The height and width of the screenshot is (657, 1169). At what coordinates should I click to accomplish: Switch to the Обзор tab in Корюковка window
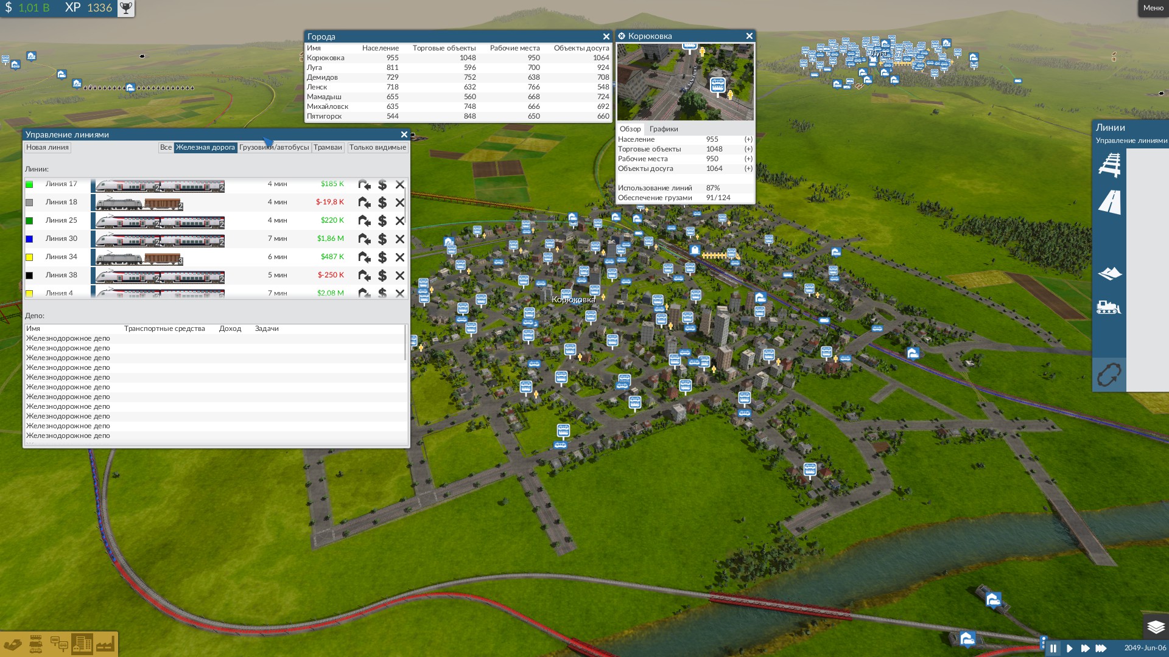(630, 129)
